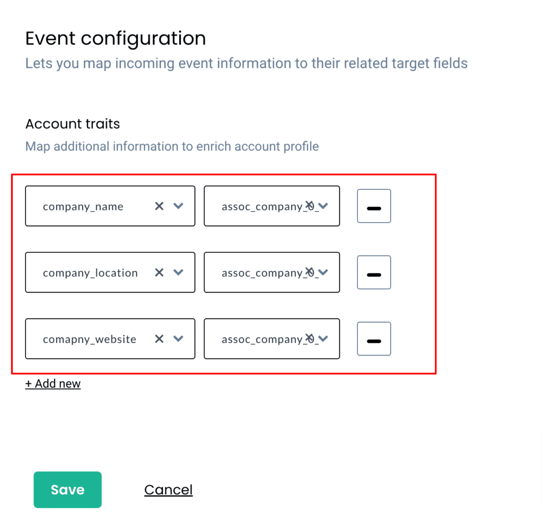Add a new account trait mapping
The height and width of the screenshot is (520, 543).
pyautogui.click(x=53, y=384)
